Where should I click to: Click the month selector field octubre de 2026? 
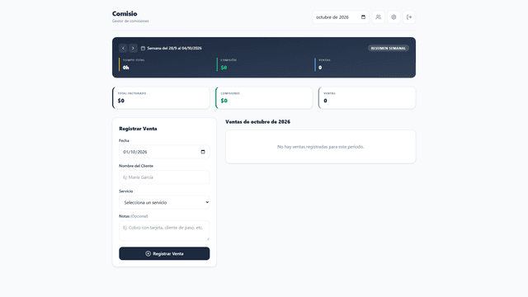point(341,17)
